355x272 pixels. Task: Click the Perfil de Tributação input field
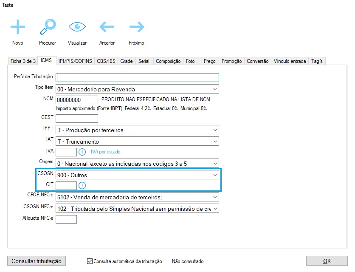pyautogui.click(x=137, y=77)
